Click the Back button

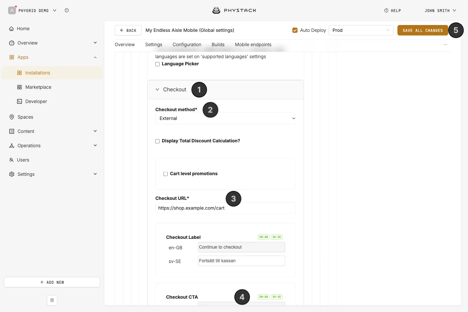[128, 30]
